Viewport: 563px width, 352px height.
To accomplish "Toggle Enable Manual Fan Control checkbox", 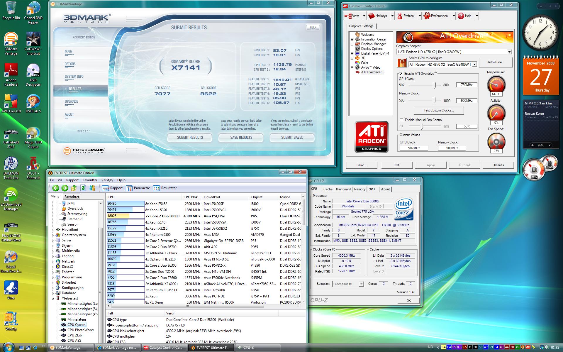I will tap(401, 120).
